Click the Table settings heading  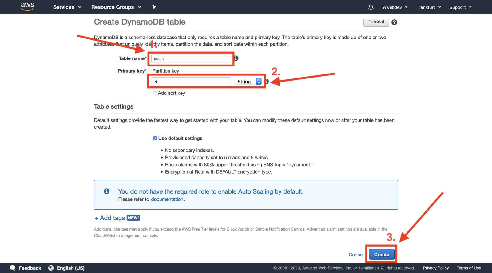click(113, 106)
